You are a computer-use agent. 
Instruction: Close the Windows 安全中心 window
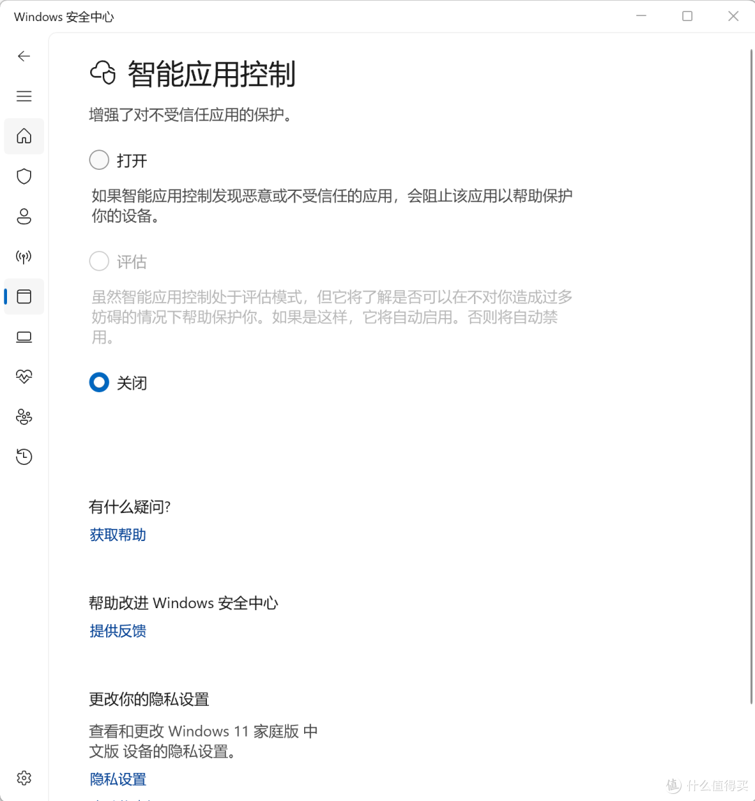click(x=733, y=16)
